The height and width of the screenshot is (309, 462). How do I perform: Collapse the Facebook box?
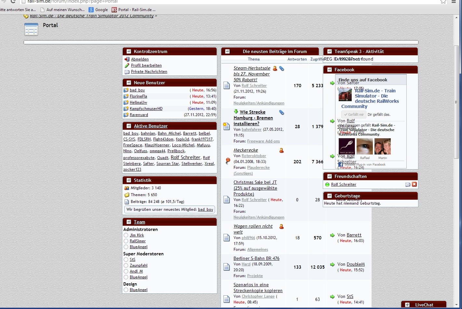[x=330, y=70]
